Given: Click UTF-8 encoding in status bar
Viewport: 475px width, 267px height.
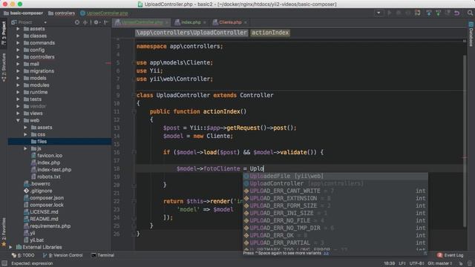Looking at the screenshot, I should 417,263.
